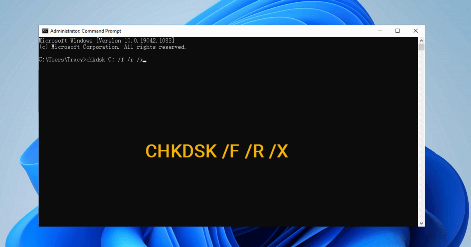Minimize the Command Prompt window
Screen dimensions: 471x247
380,31
